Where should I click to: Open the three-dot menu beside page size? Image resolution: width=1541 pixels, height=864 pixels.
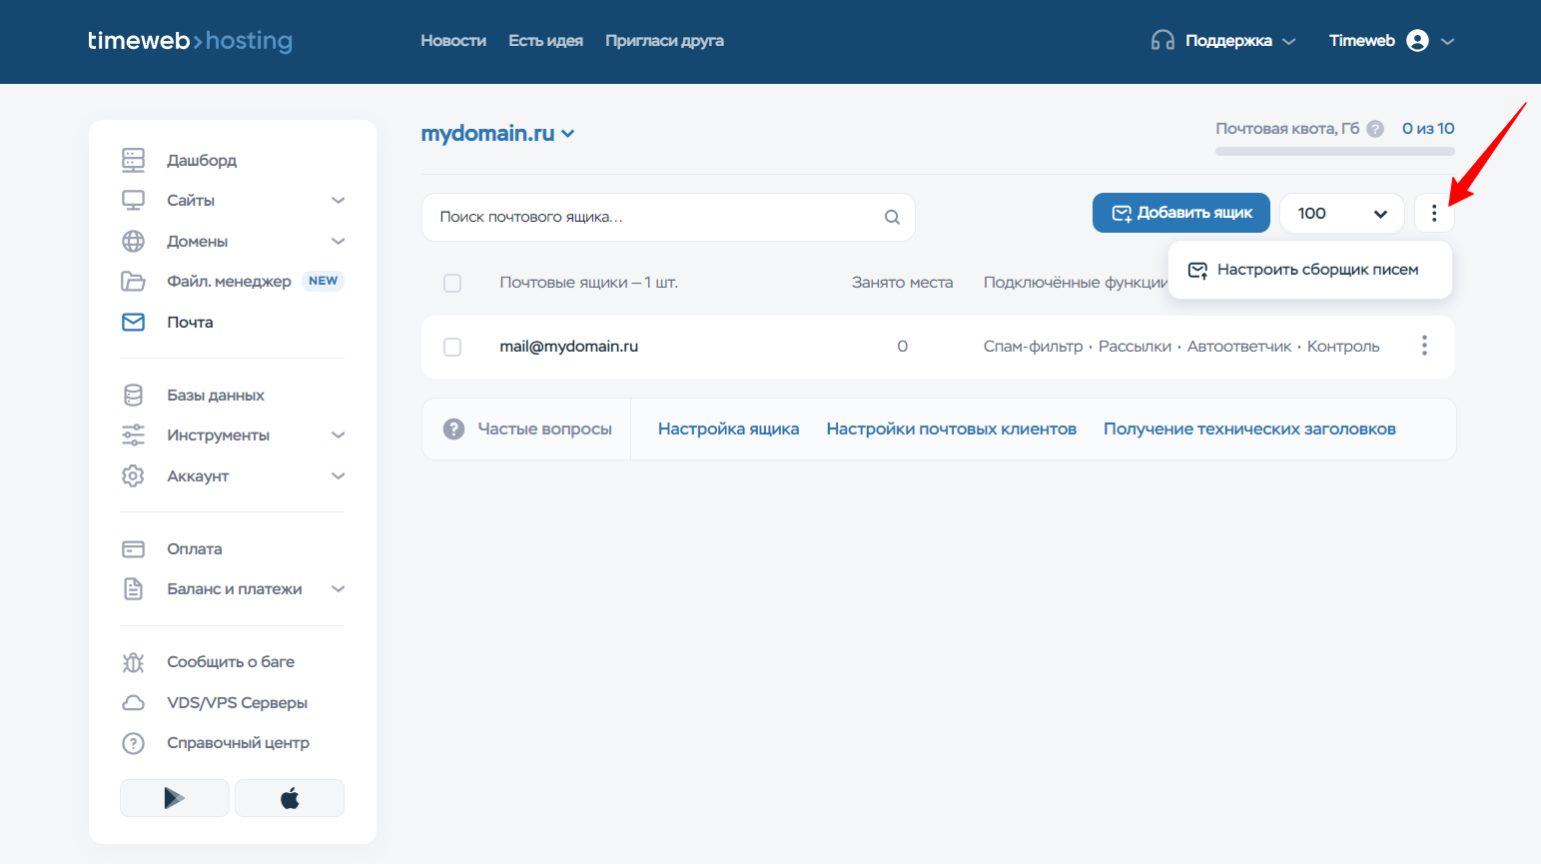pyautogui.click(x=1434, y=213)
